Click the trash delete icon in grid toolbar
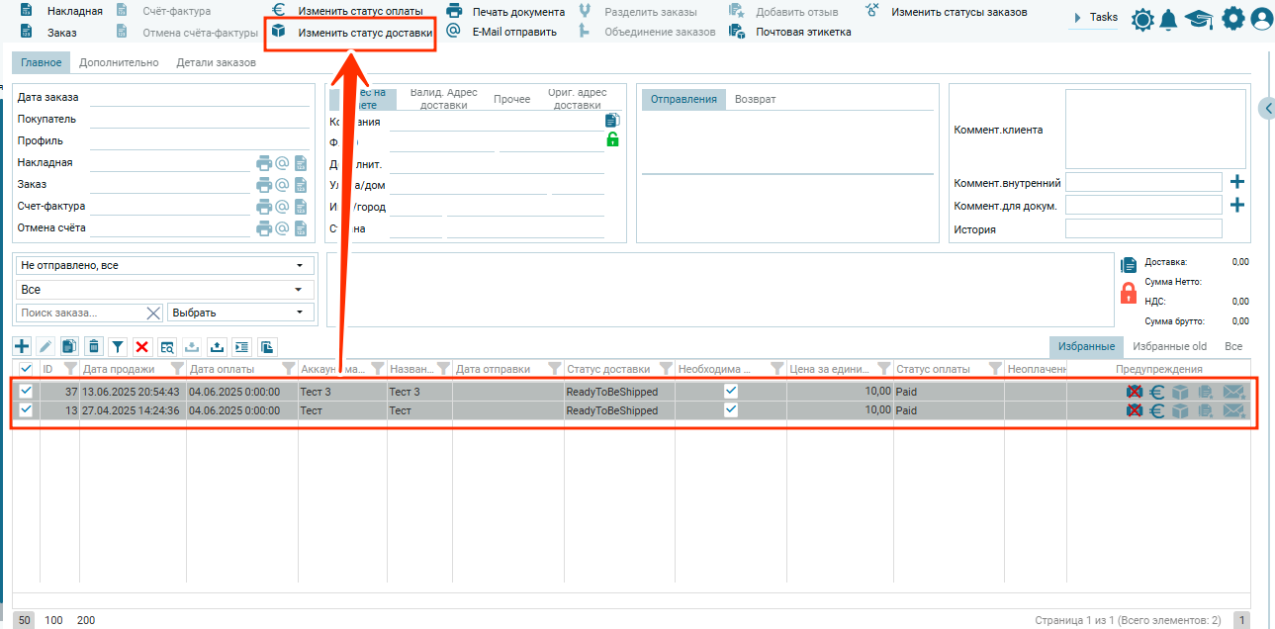This screenshot has width=1275, height=629. pos(94,346)
